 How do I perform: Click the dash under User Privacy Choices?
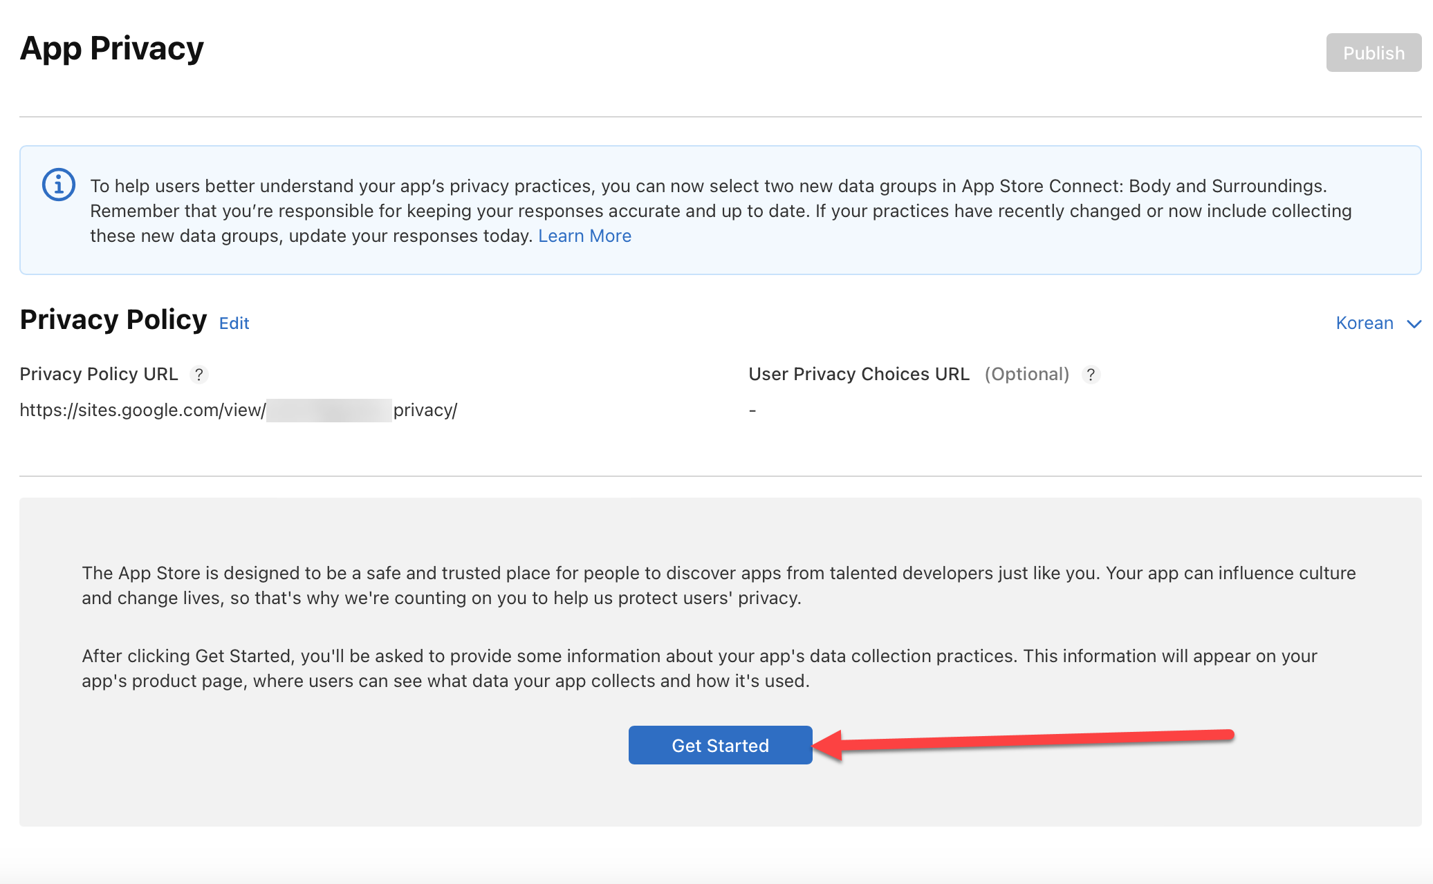[752, 411]
